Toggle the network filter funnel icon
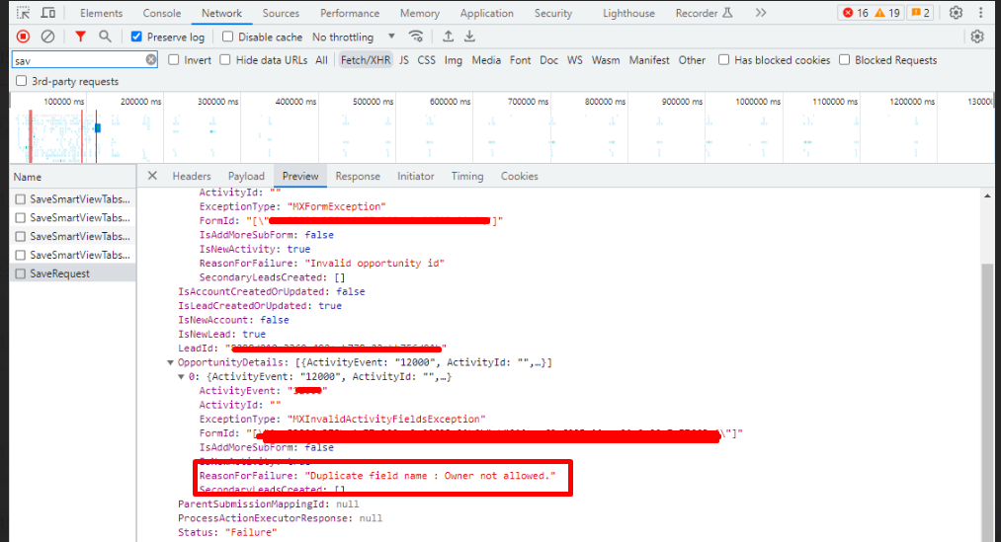 click(x=80, y=37)
